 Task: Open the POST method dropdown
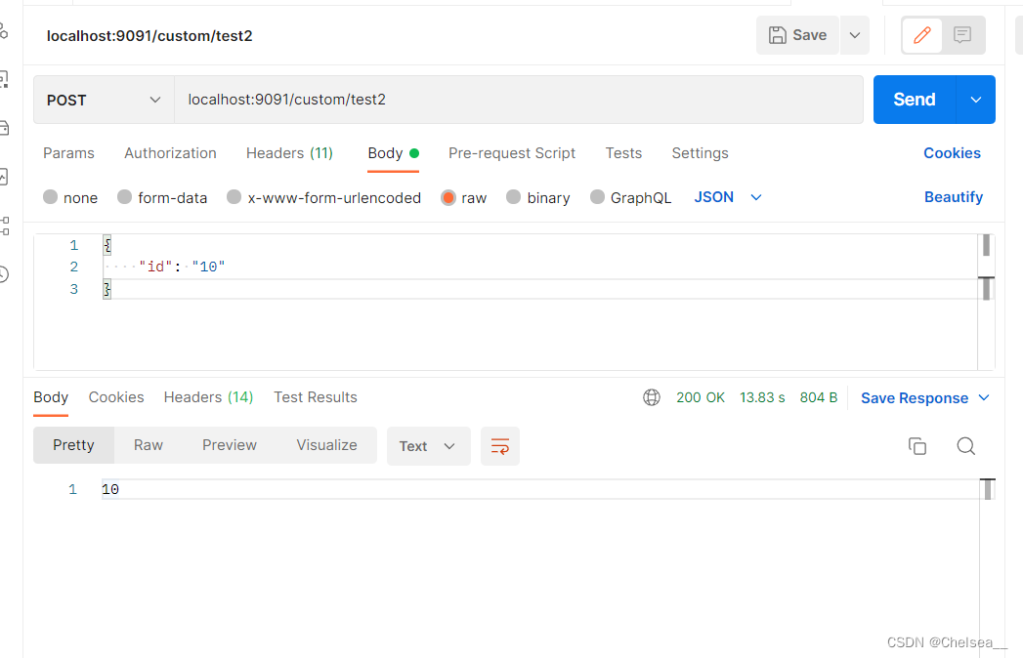click(x=103, y=100)
